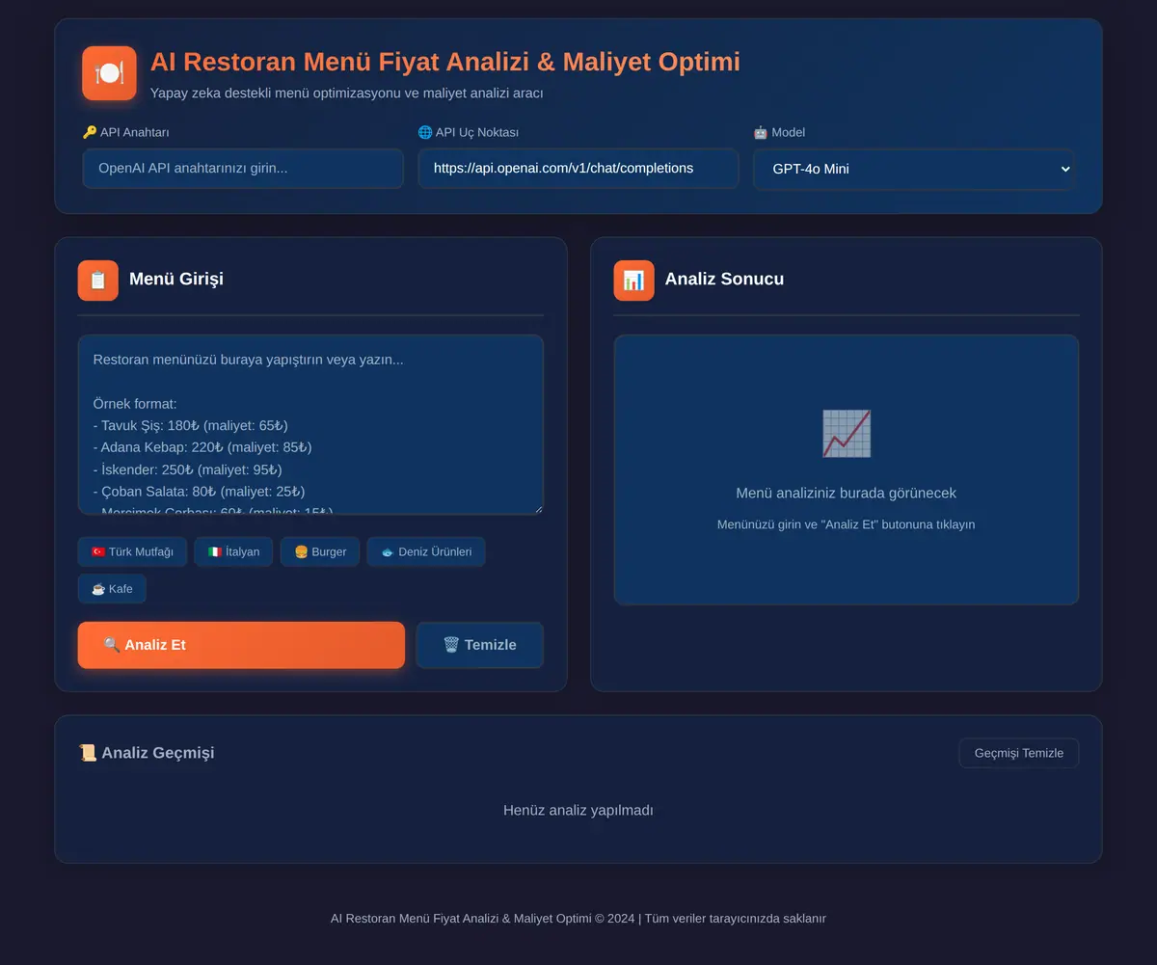Screen dimensions: 1157x965
Task: Open the Model dropdown showing GPT-4o Mini
Action: click(914, 170)
